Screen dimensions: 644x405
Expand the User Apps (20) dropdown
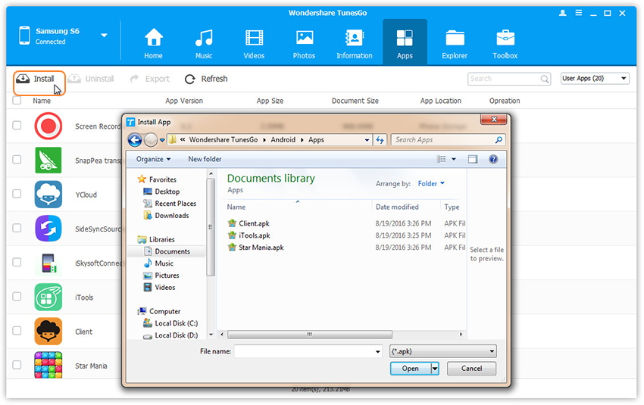[x=595, y=79]
